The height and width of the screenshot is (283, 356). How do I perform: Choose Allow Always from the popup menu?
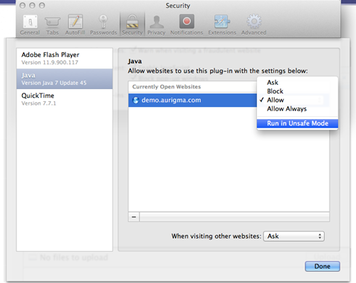click(x=298, y=109)
